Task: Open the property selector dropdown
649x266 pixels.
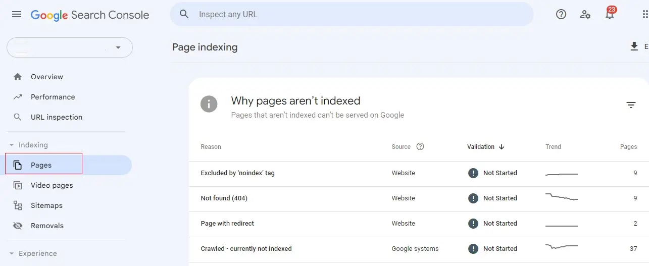Action: point(70,47)
